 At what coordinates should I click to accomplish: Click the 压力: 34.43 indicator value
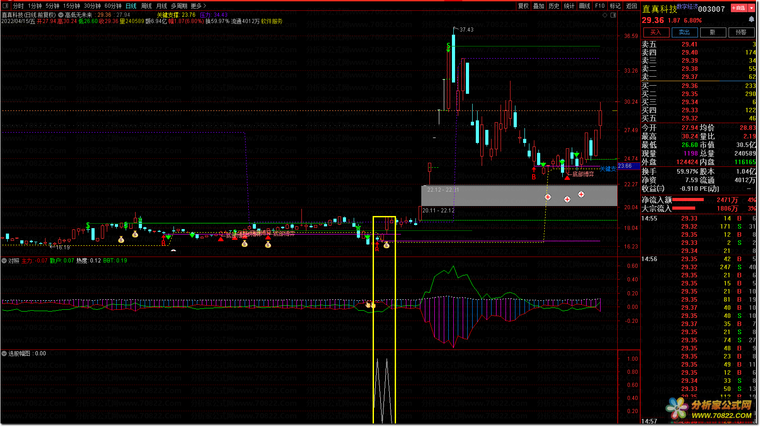(x=214, y=15)
